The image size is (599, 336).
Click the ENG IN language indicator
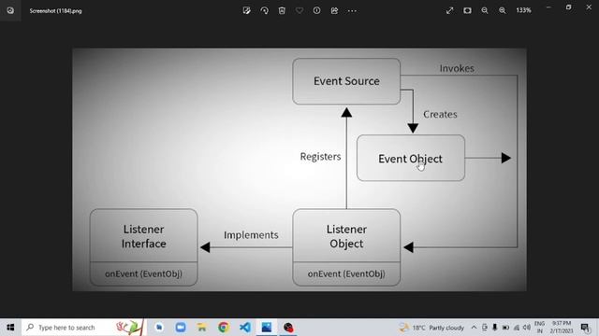[x=539, y=328]
